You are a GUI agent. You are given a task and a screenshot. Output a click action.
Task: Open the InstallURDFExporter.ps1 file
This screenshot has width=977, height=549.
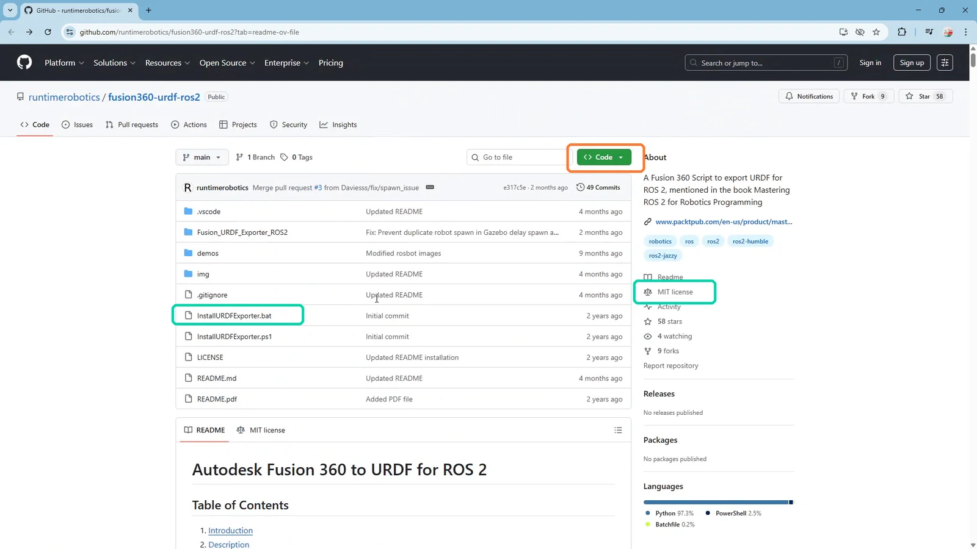point(234,337)
